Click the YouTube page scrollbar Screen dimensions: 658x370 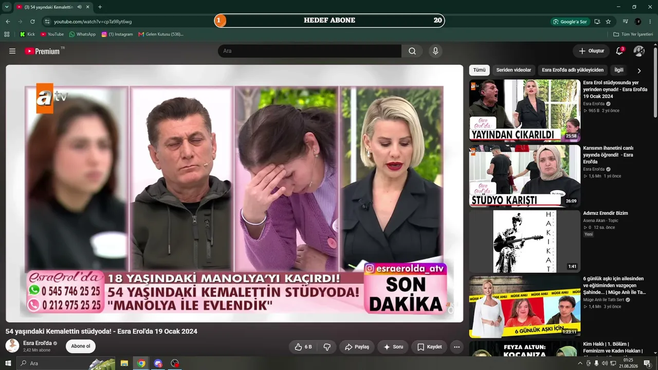pyautogui.click(x=655, y=82)
